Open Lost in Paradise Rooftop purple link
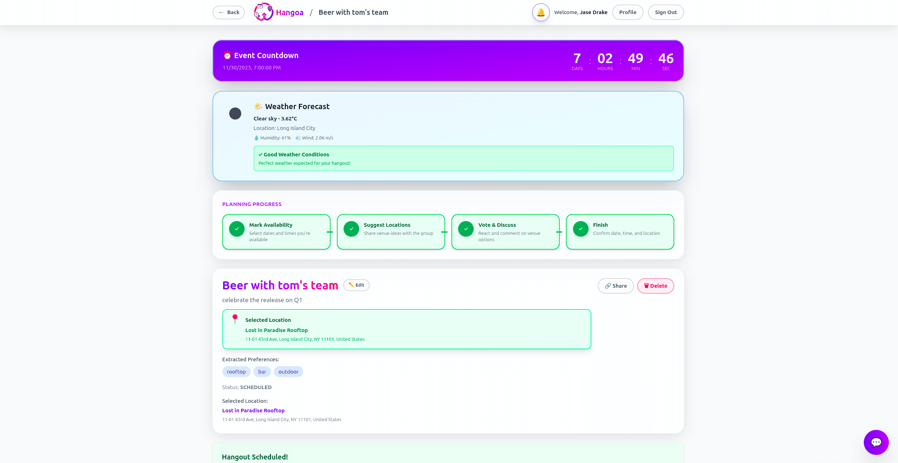The image size is (898, 463). (x=253, y=411)
